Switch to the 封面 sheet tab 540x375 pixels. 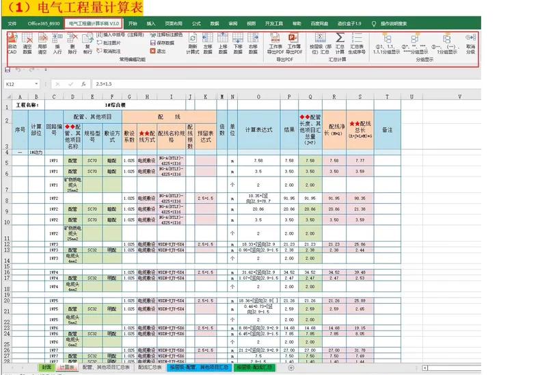point(46,367)
